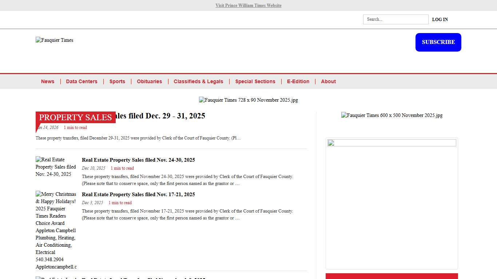Click the Fauquier Times logo
This screenshot has height=279, width=497.
pyautogui.click(x=54, y=40)
